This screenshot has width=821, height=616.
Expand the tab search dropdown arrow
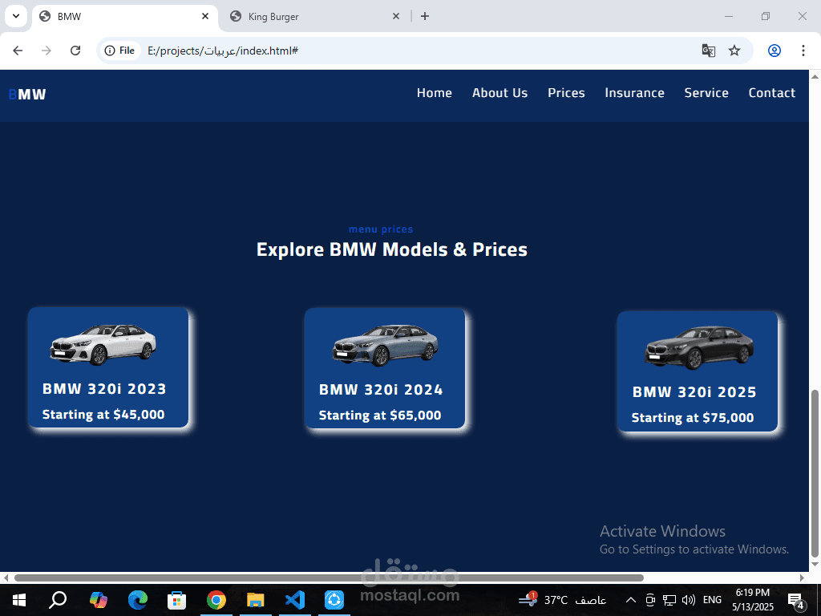point(16,16)
